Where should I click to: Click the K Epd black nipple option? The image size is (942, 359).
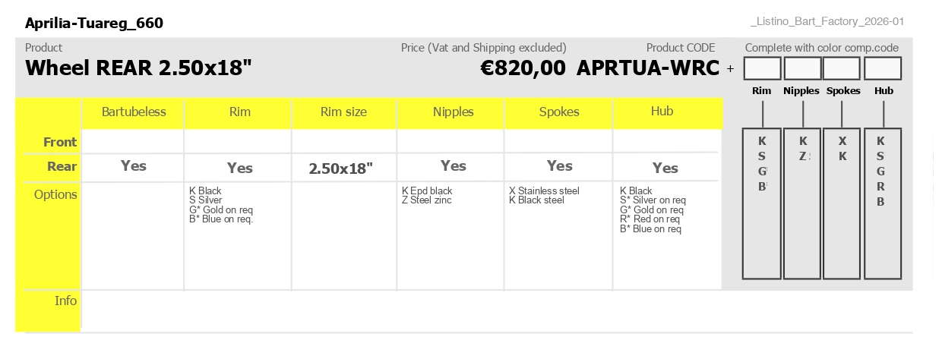pos(427,191)
